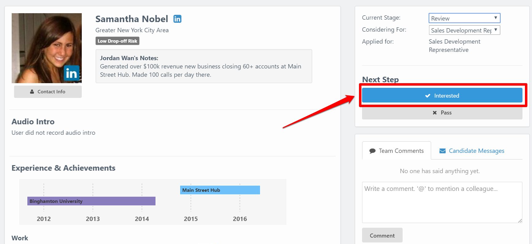Image resolution: width=532 pixels, height=244 pixels.
Task: Click envelope icon for Candidate Messages
Action: coord(443,151)
